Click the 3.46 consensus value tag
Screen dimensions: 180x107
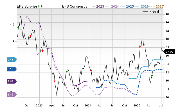coord(12,60)
